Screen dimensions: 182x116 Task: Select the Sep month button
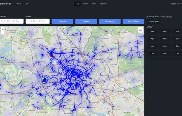pos(177,46)
